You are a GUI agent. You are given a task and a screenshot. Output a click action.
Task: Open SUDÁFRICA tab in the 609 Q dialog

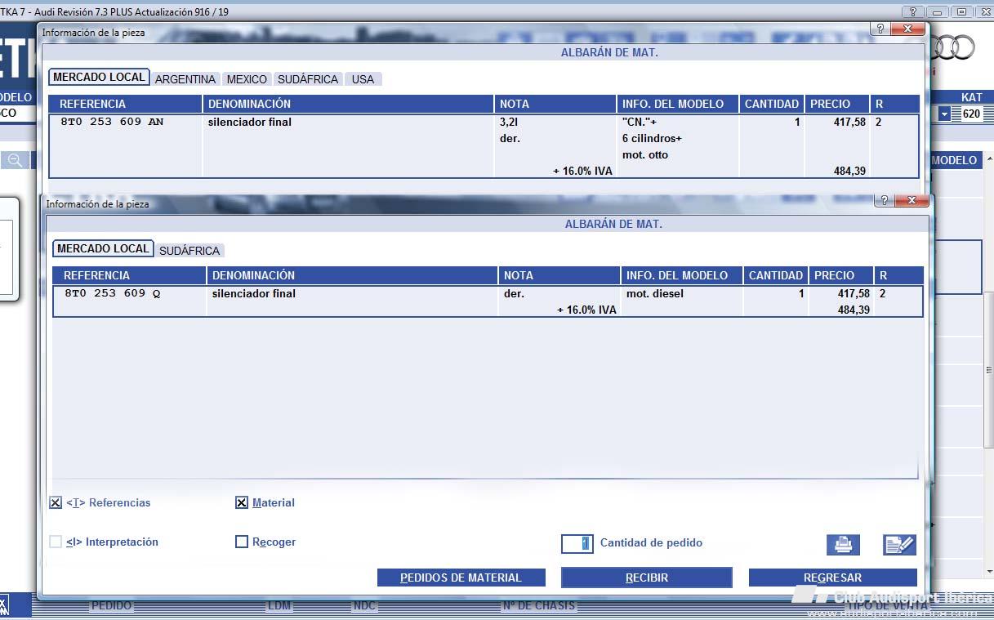(x=189, y=251)
